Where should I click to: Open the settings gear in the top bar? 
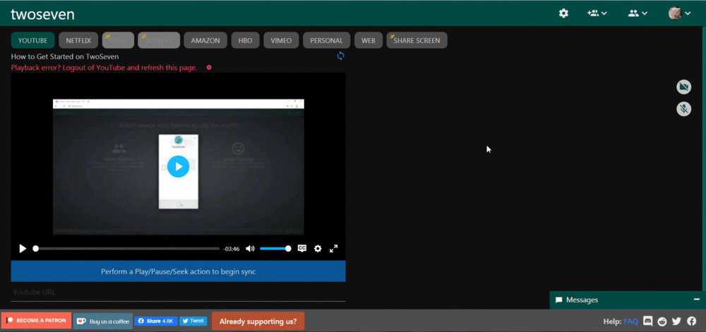(563, 13)
